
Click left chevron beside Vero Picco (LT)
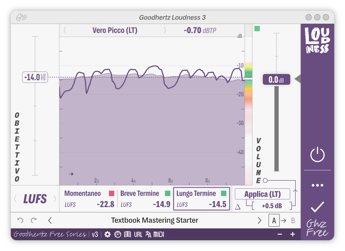(x=65, y=30)
